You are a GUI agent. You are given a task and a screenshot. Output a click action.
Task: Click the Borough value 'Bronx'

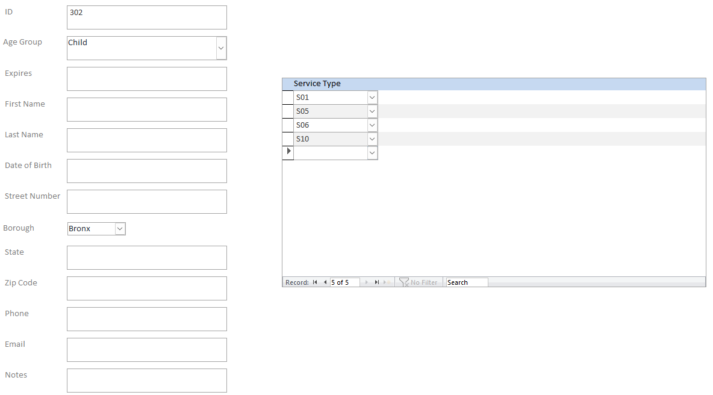point(79,229)
